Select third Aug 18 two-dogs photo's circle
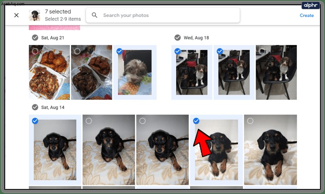325x194 pixels. [262, 51]
